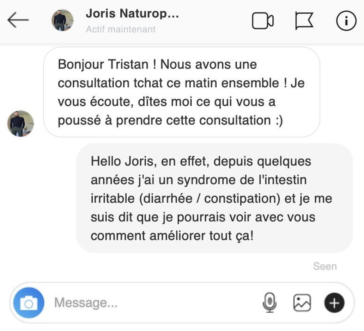364x331 pixels.
Task: Select the "Bonjour Tristan" message bubble
Action: coord(181,92)
